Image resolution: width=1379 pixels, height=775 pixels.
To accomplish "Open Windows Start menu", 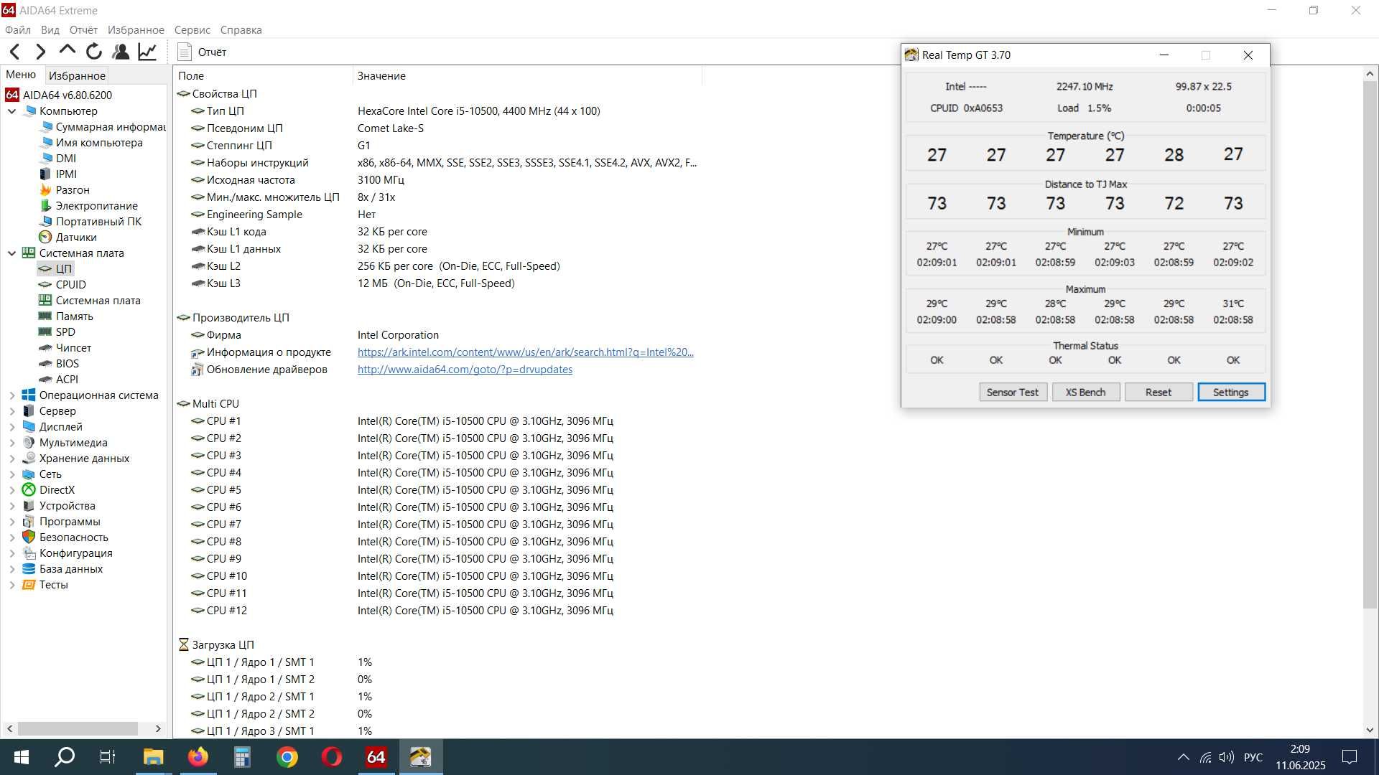I will (22, 757).
